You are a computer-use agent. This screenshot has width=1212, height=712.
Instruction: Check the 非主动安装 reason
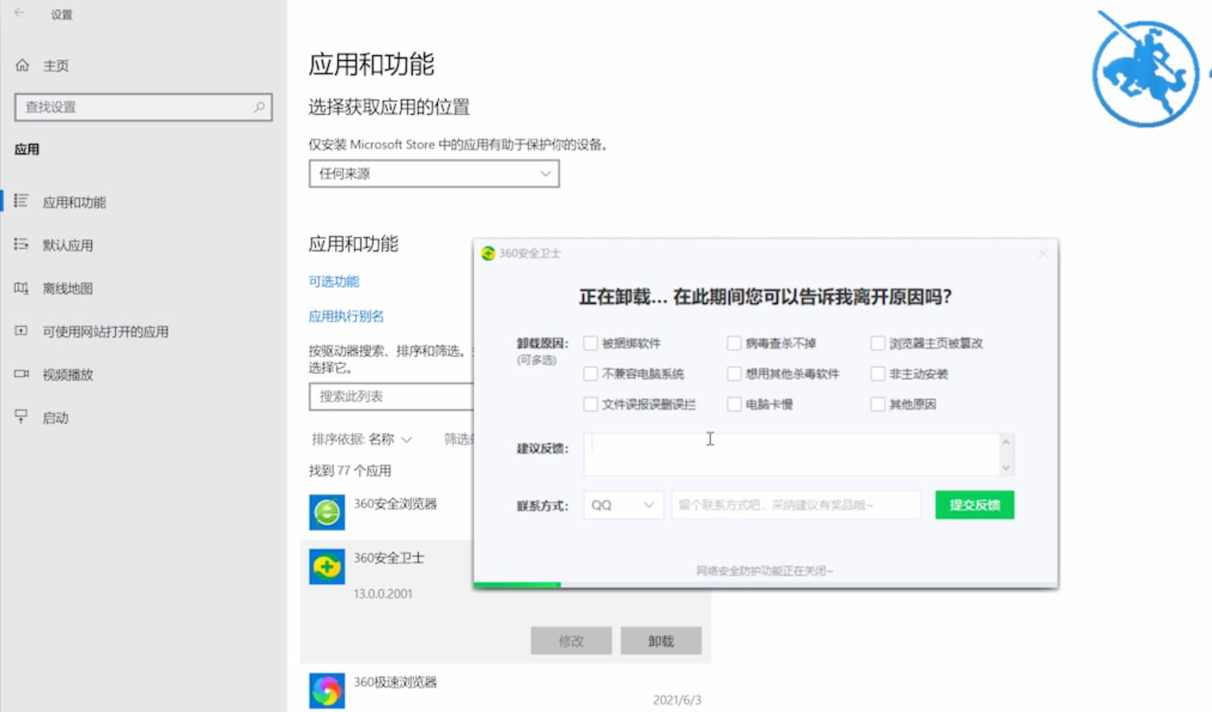pos(878,374)
